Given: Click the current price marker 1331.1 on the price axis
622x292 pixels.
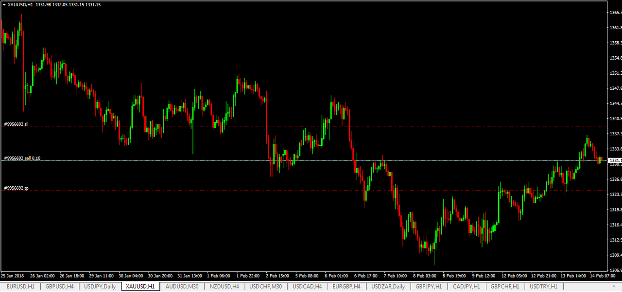Looking at the screenshot, I should tap(615, 160).
